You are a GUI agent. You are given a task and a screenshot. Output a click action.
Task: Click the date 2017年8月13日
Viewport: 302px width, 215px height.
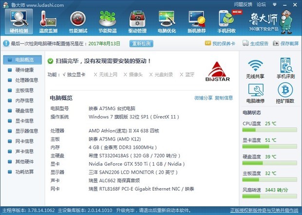click(104, 43)
